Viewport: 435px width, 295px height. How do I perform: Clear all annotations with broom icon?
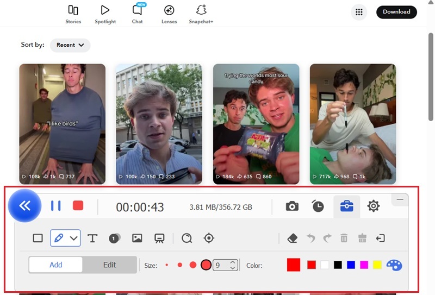(362, 238)
